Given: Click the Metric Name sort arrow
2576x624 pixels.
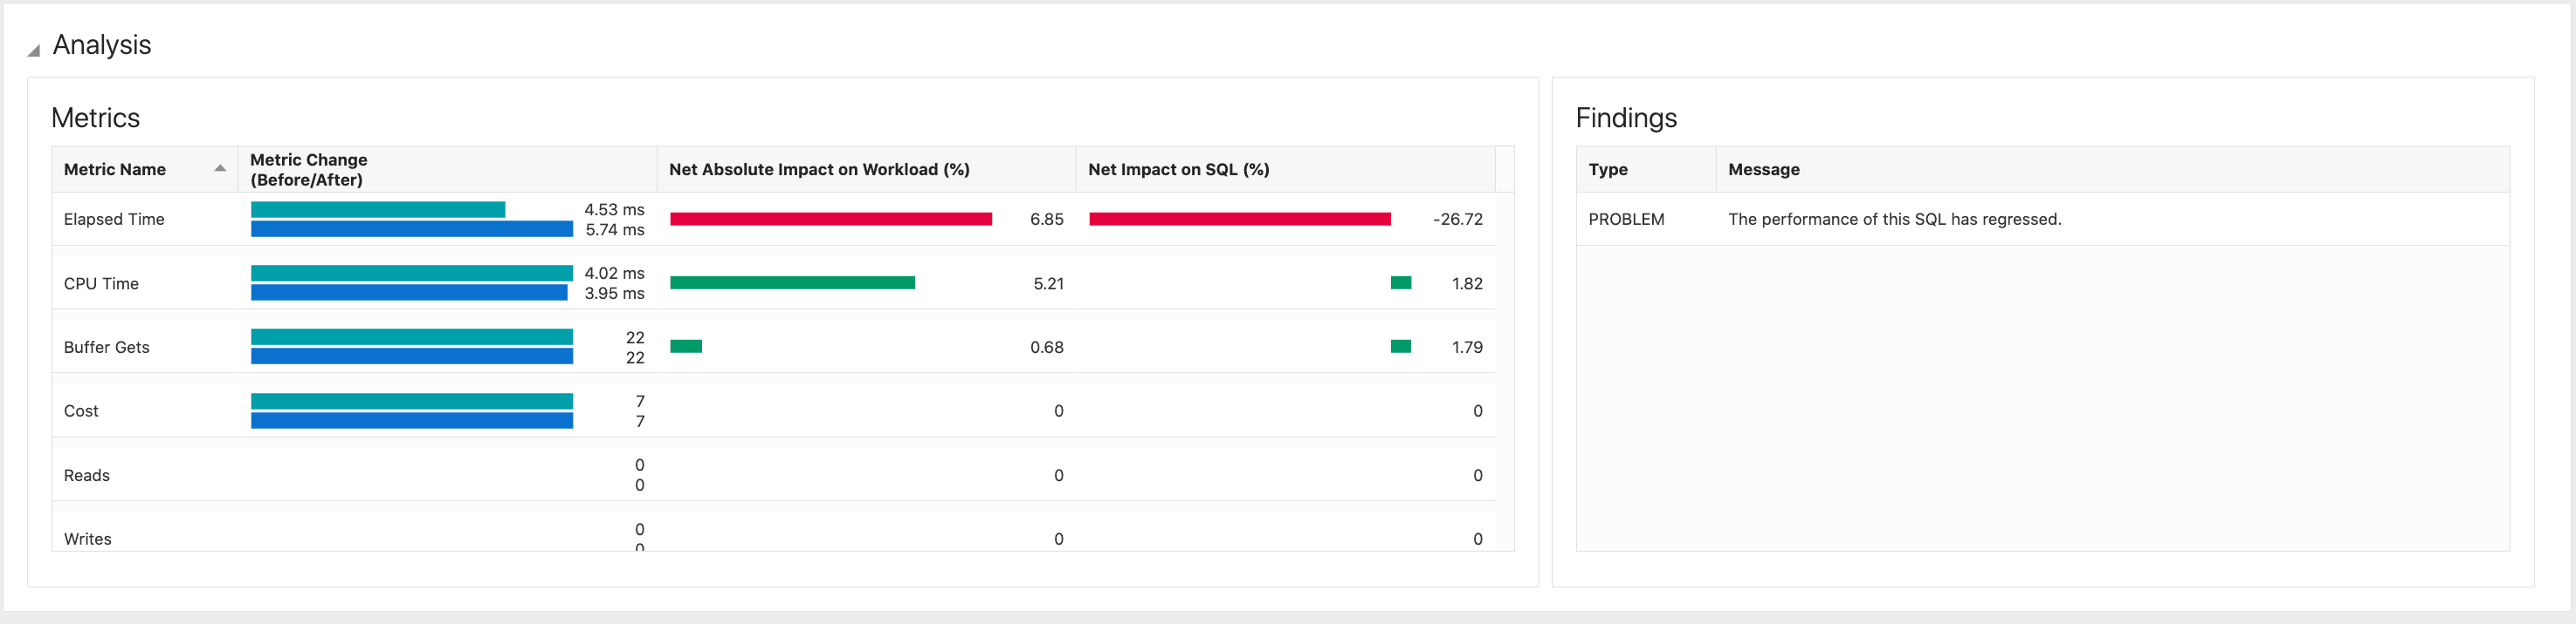Looking at the screenshot, I should pyautogui.click(x=220, y=169).
